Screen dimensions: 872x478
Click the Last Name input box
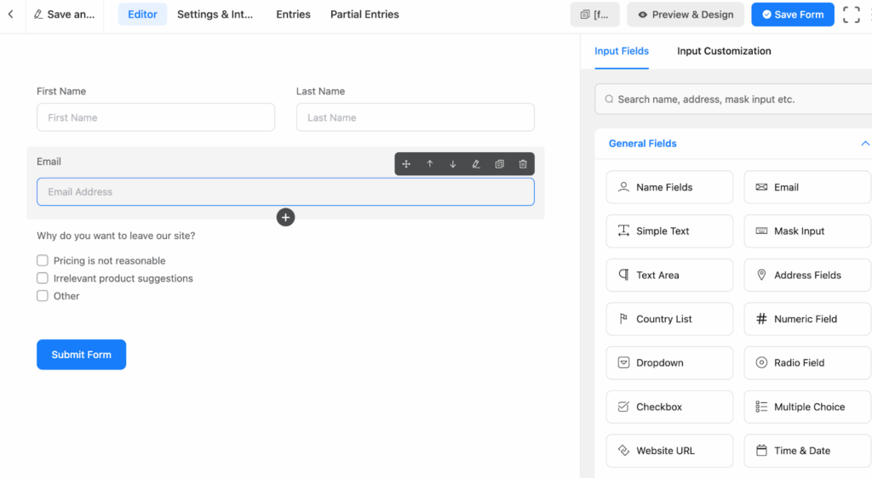(x=416, y=117)
